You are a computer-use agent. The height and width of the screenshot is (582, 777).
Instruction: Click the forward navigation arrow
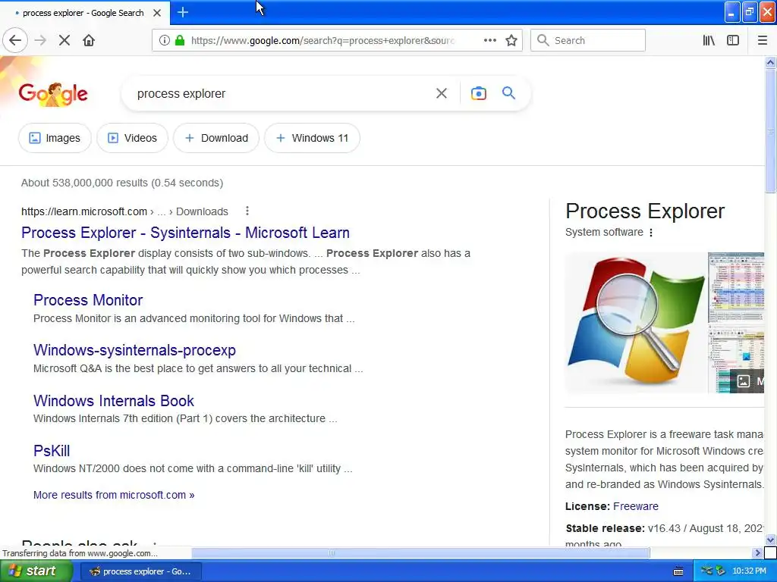[x=40, y=40]
